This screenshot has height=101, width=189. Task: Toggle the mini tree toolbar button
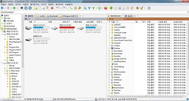71,8
